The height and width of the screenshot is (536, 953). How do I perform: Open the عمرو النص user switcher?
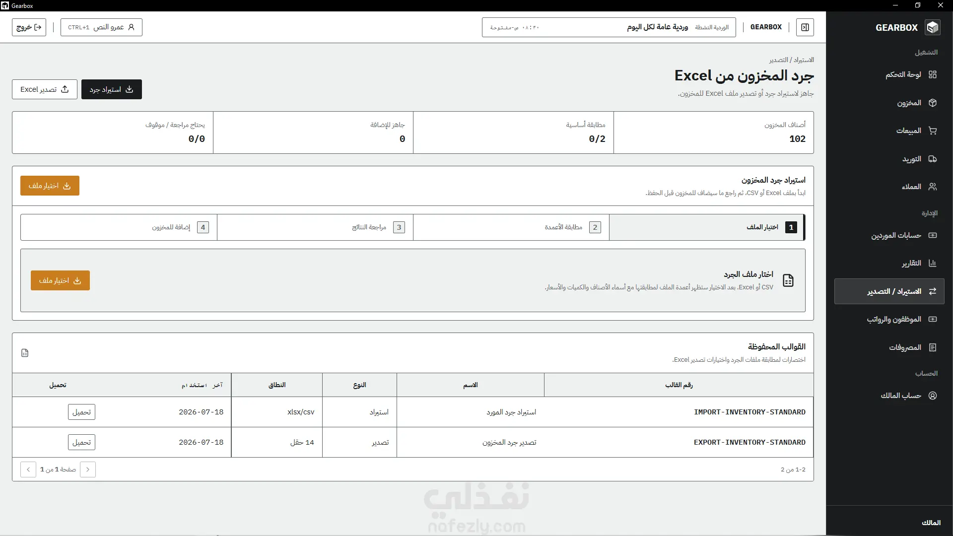(101, 27)
